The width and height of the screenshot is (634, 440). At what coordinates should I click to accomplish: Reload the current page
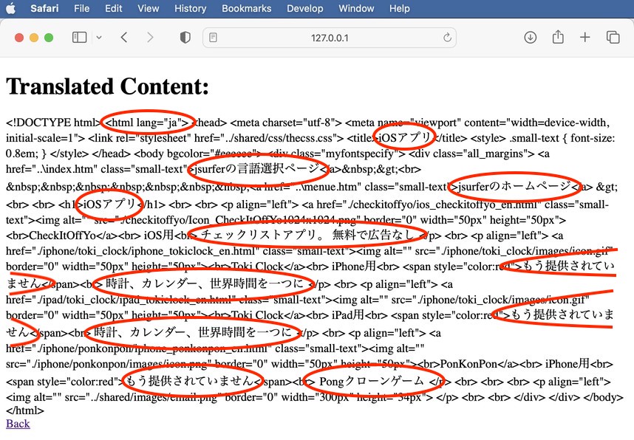click(447, 38)
